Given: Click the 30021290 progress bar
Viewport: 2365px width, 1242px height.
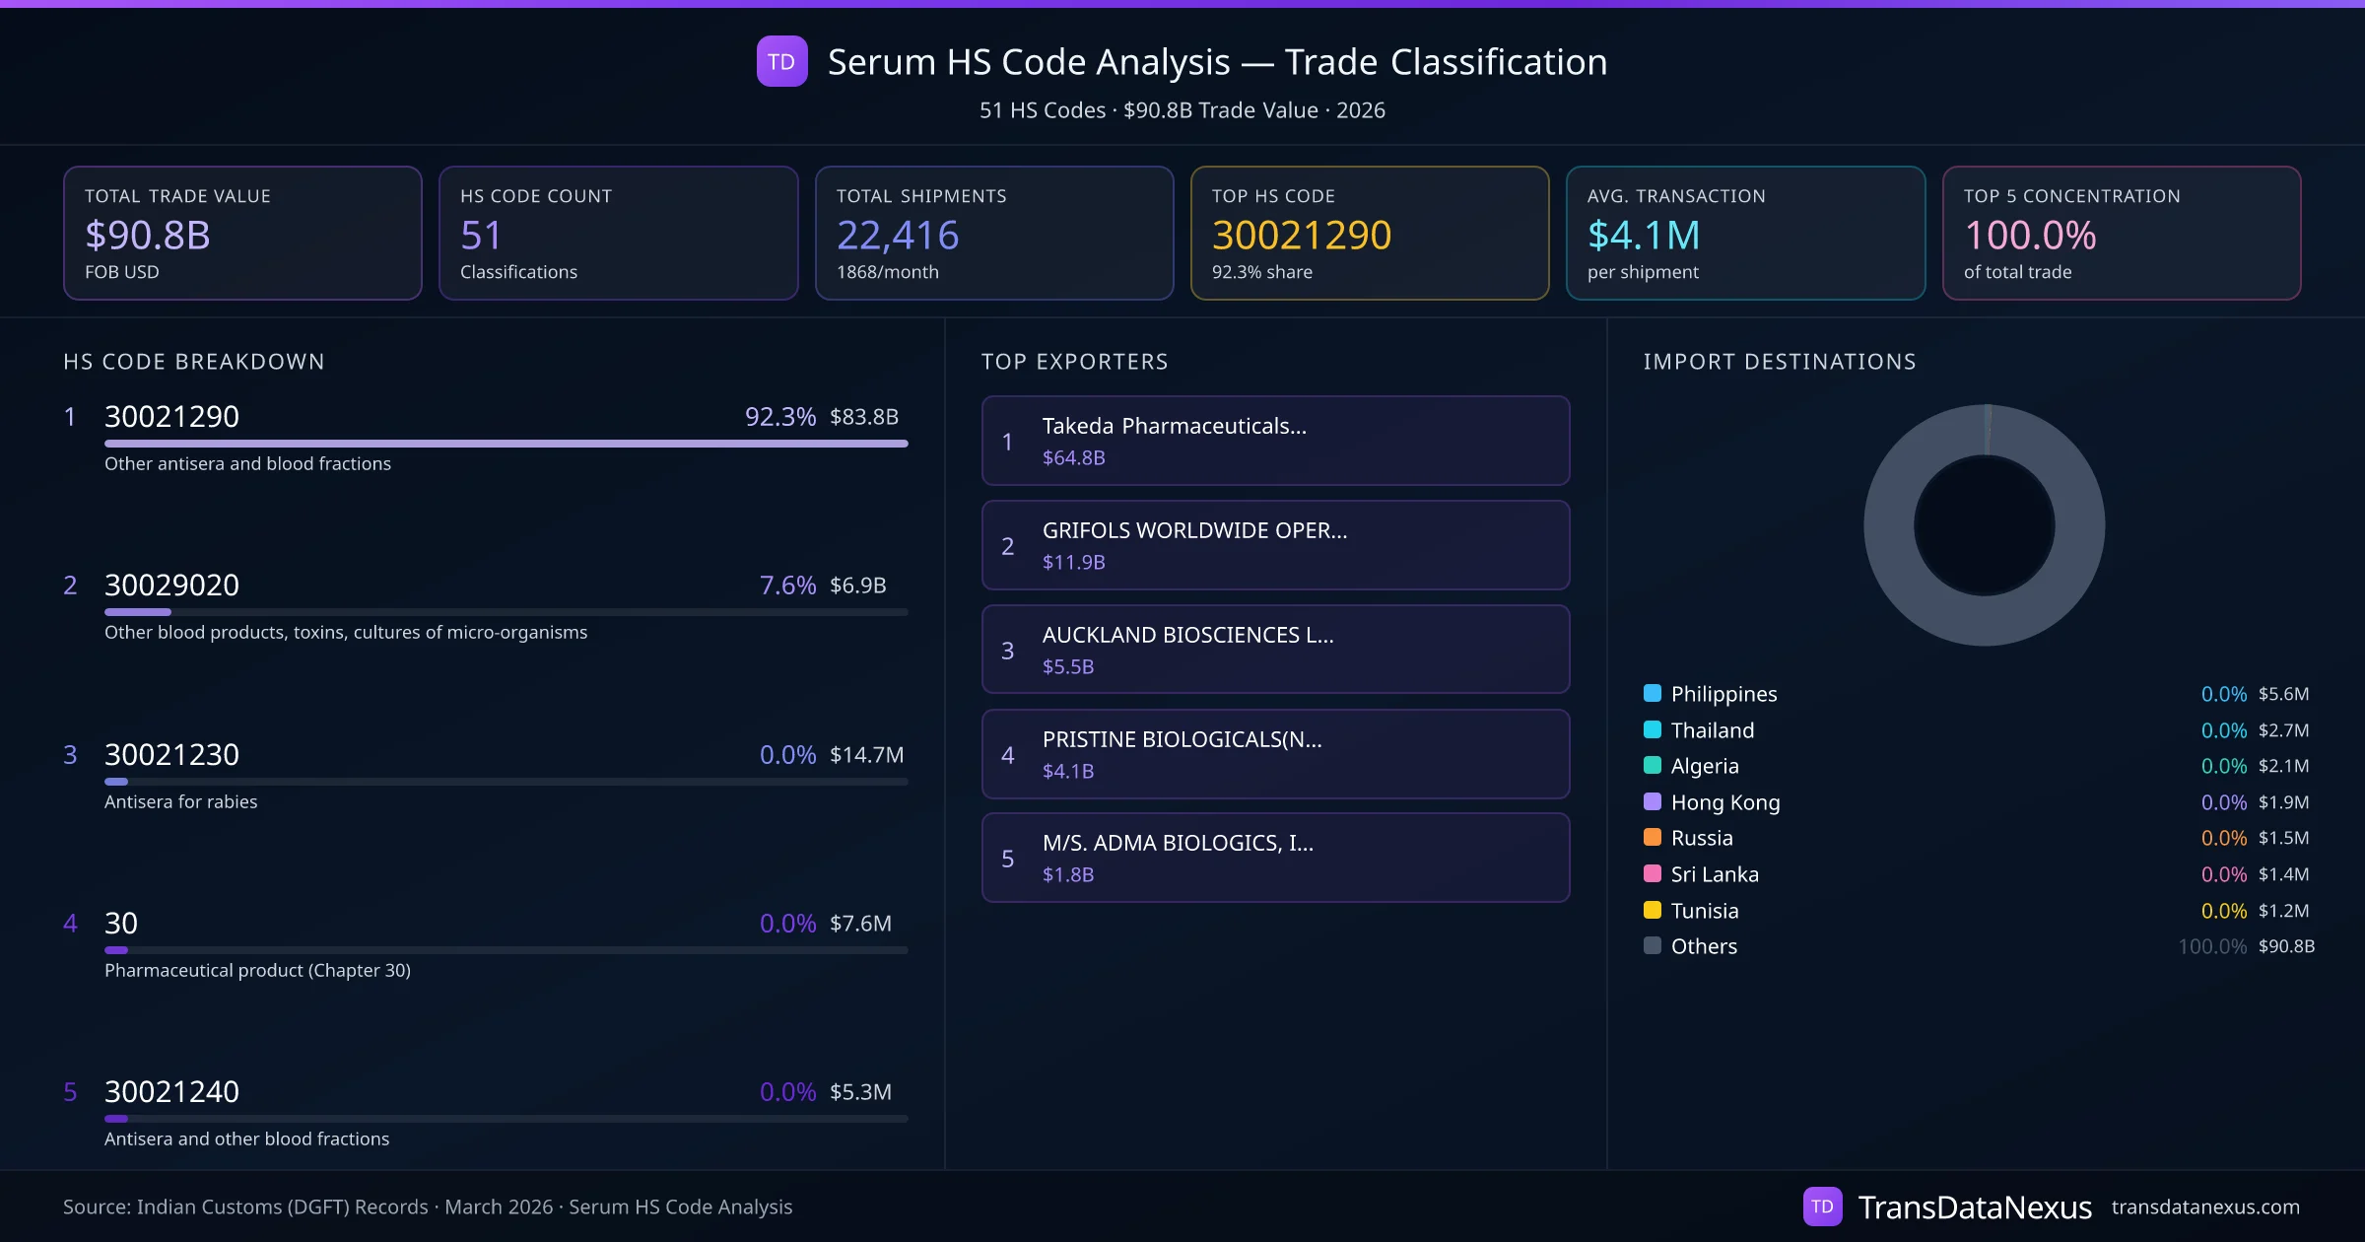Looking at the screenshot, I should [x=505, y=445].
